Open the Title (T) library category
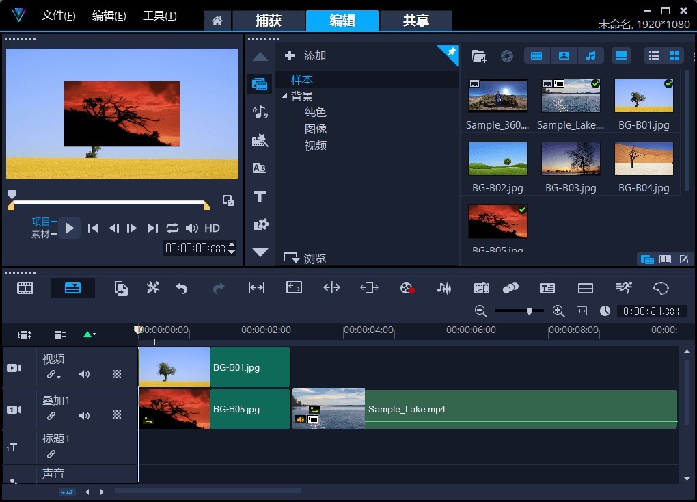697x502 pixels. [x=260, y=197]
